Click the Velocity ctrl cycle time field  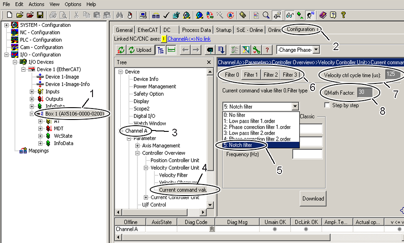pos(393,75)
